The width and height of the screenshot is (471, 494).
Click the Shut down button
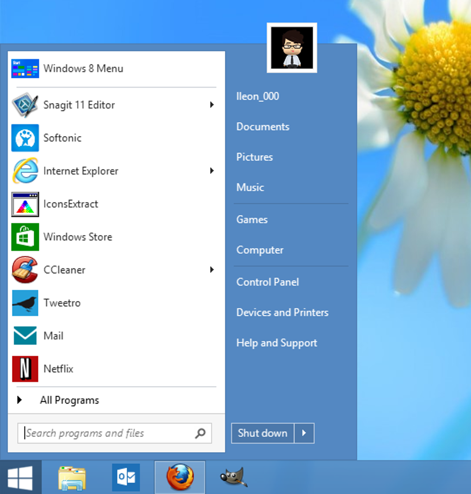(262, 433)
